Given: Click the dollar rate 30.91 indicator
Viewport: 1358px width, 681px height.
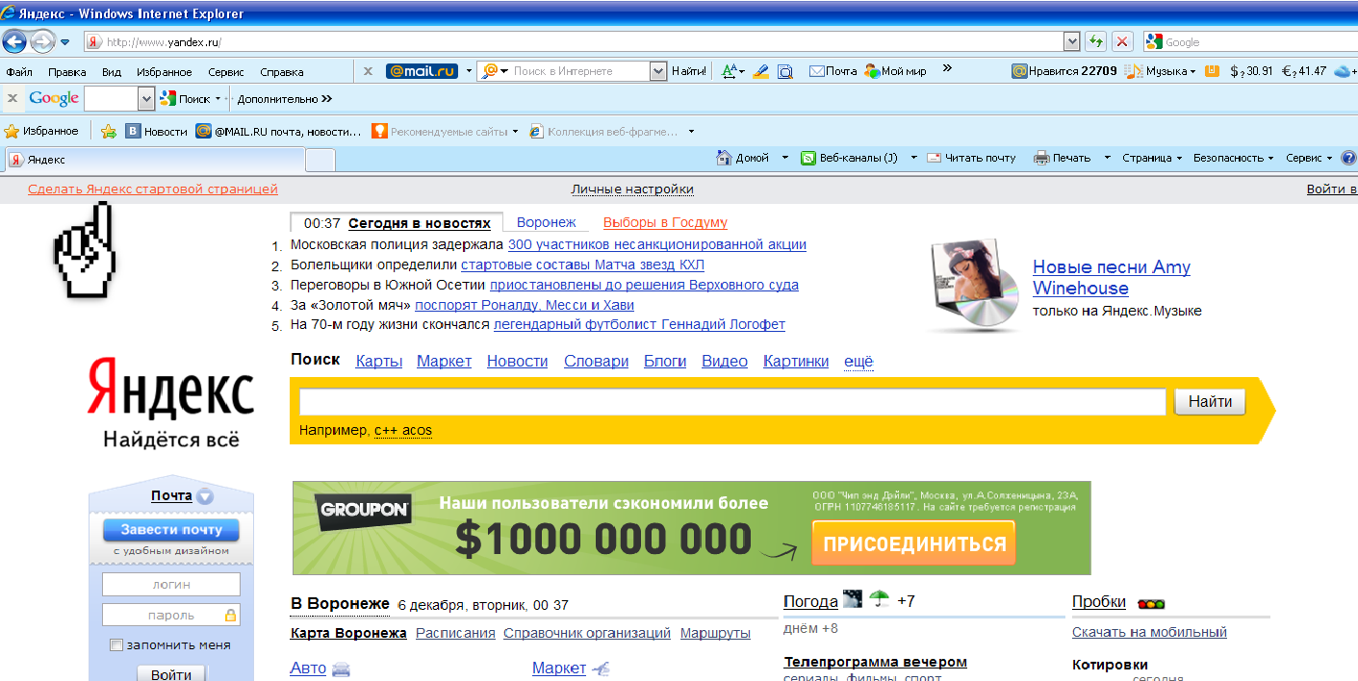Looking at the screenshot, I should [1251, 71].
